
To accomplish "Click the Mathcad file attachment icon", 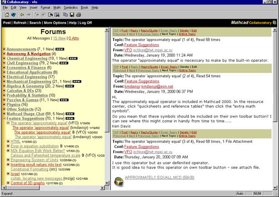I will tap(119, 182).
